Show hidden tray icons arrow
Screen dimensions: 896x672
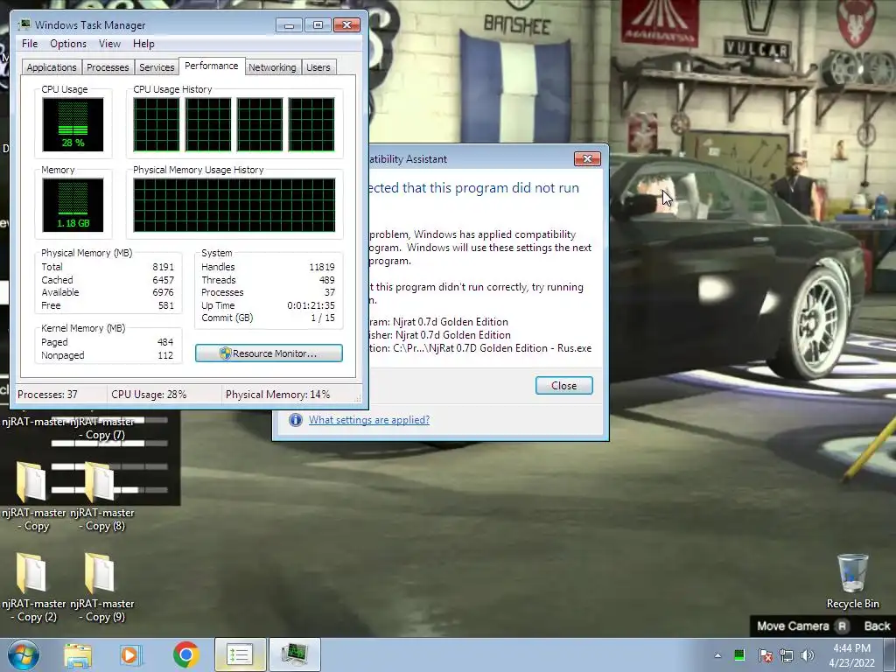pos(717,655)
